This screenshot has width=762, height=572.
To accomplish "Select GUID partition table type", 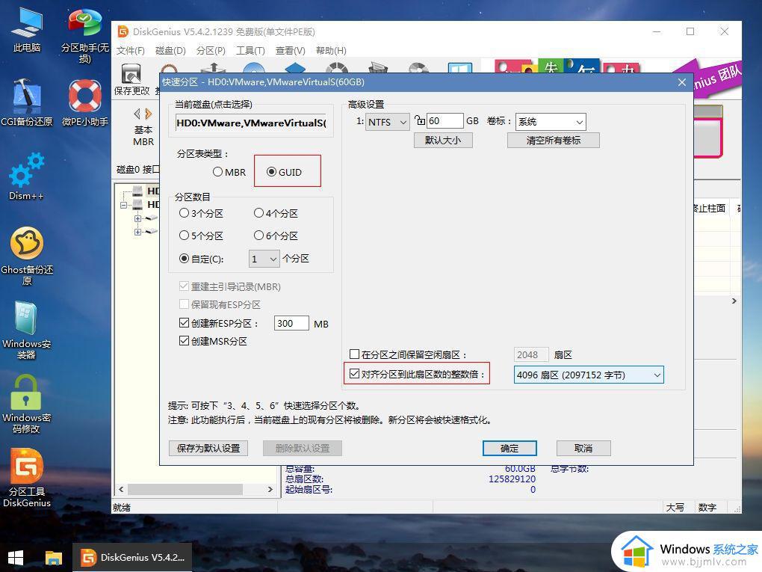I will click(285, 172).
